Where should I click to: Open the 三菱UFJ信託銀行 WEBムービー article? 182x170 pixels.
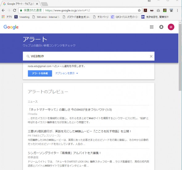80,131
